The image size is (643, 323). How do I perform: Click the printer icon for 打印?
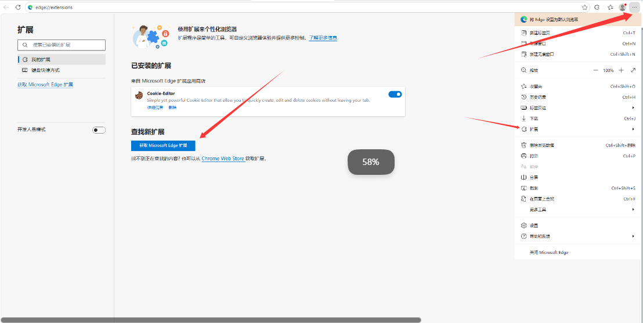point(523,156)
